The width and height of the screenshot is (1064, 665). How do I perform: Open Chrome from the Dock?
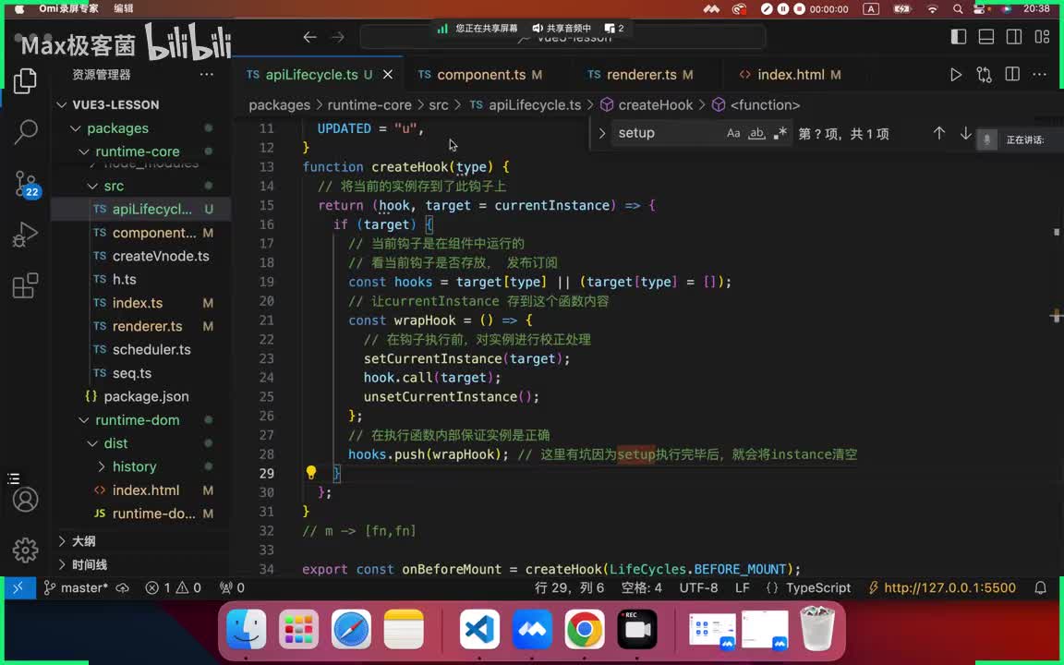click(x=585, y=629)
